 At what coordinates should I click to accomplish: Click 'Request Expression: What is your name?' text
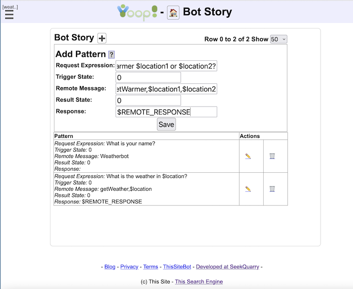105,143
